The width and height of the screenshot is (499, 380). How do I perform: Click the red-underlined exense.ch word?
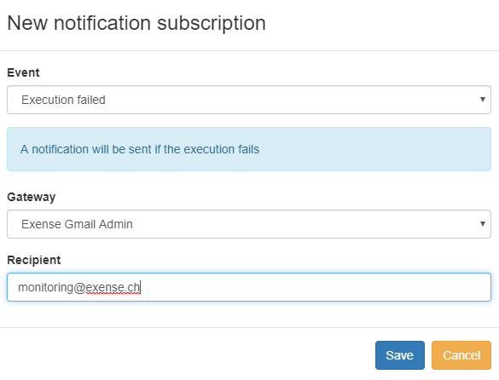113,287
